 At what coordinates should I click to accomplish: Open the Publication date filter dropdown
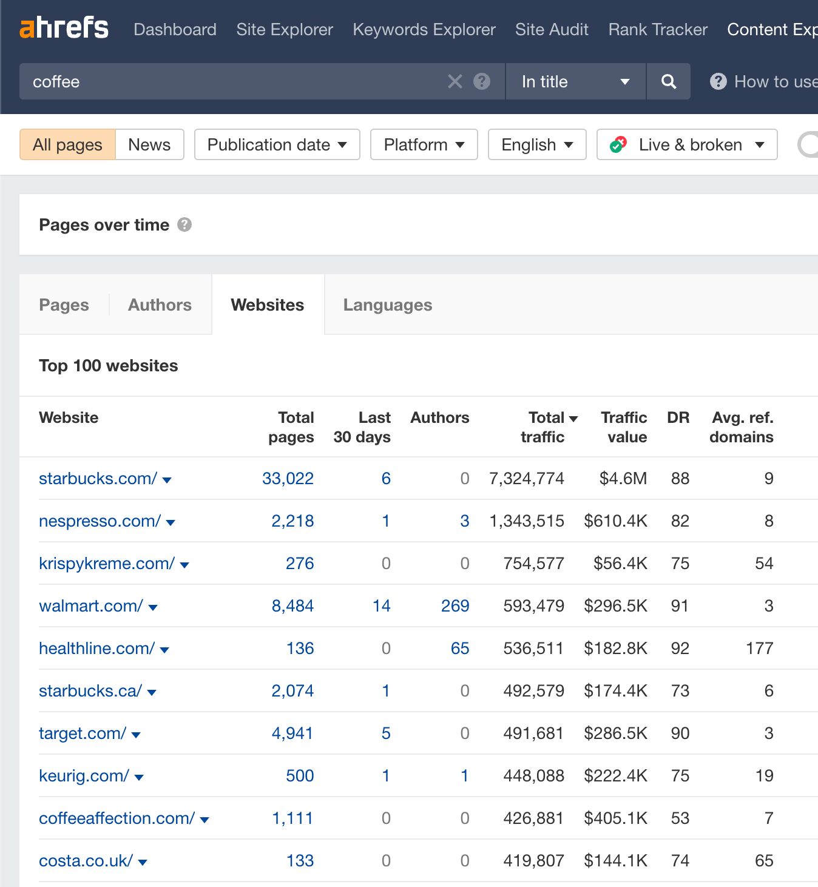pyautogui.click(x=277, y=144)
